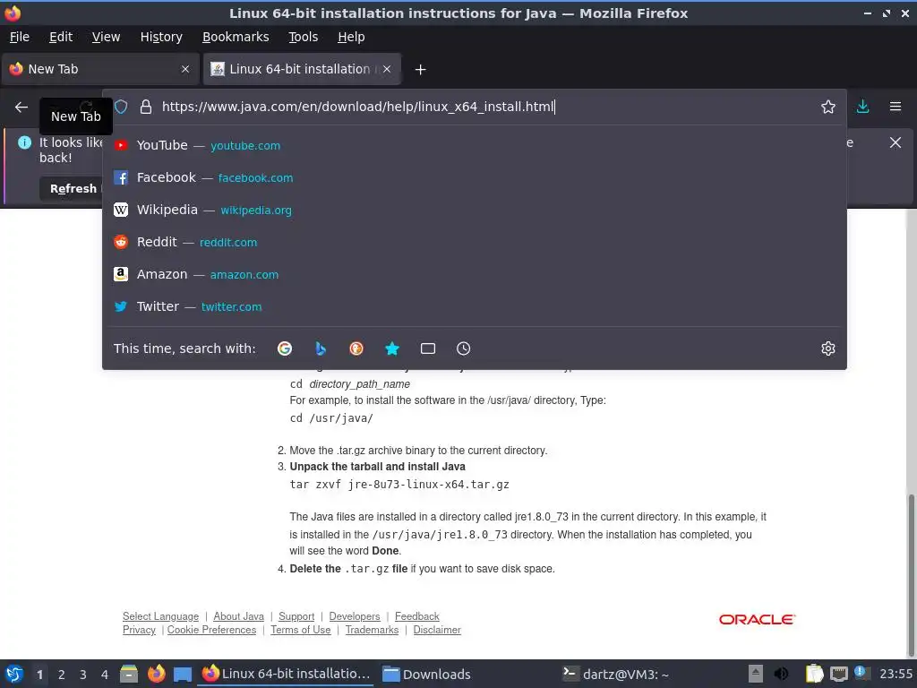
Task: Open the taskbar start menu icon
Action: click(14, 674)
